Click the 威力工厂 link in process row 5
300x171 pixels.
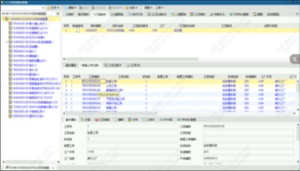click(280, 99)
